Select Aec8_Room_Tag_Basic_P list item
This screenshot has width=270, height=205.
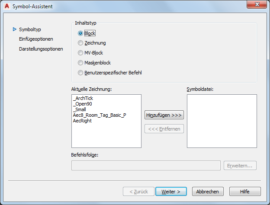tap(100, 115)
